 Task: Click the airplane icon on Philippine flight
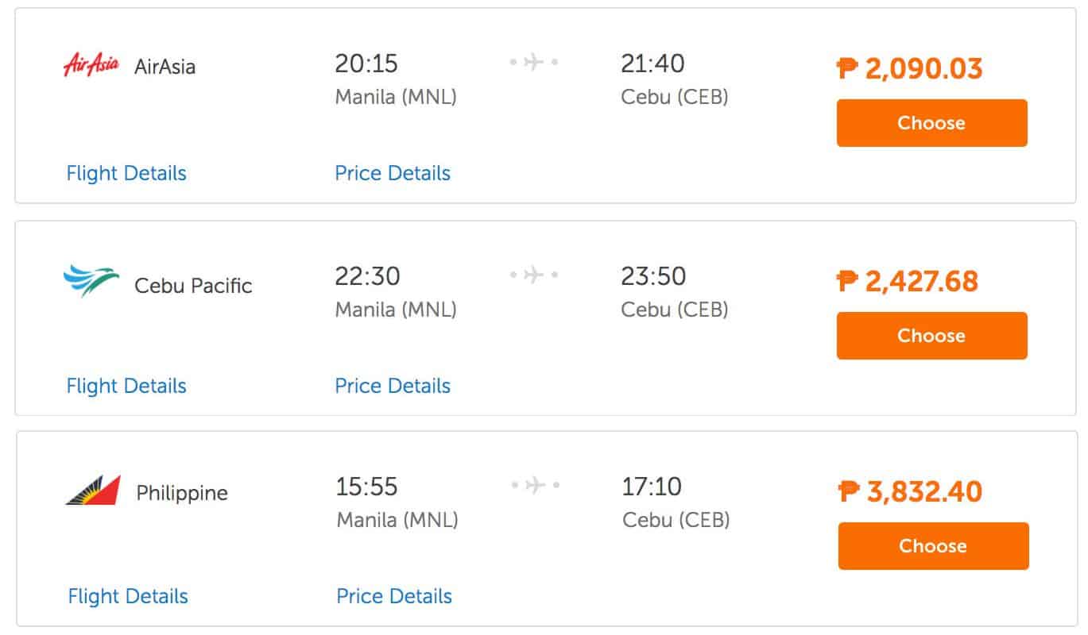click(535, 484)
